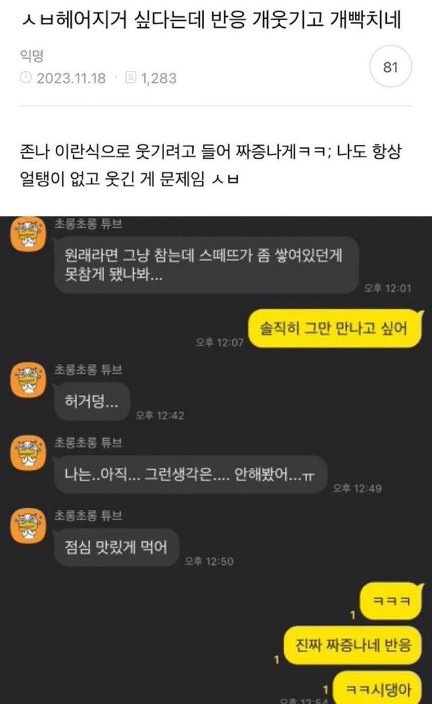
Task: Open the post title about 헤어지거 싶다는데
Action: point(211,20)
